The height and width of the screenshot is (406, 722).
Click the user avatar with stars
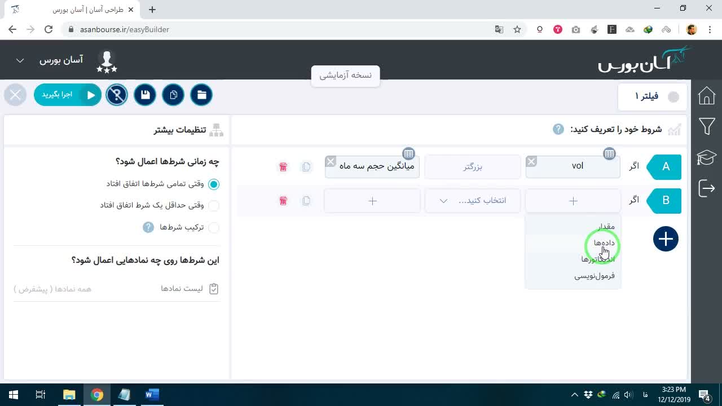pos(107,61)
